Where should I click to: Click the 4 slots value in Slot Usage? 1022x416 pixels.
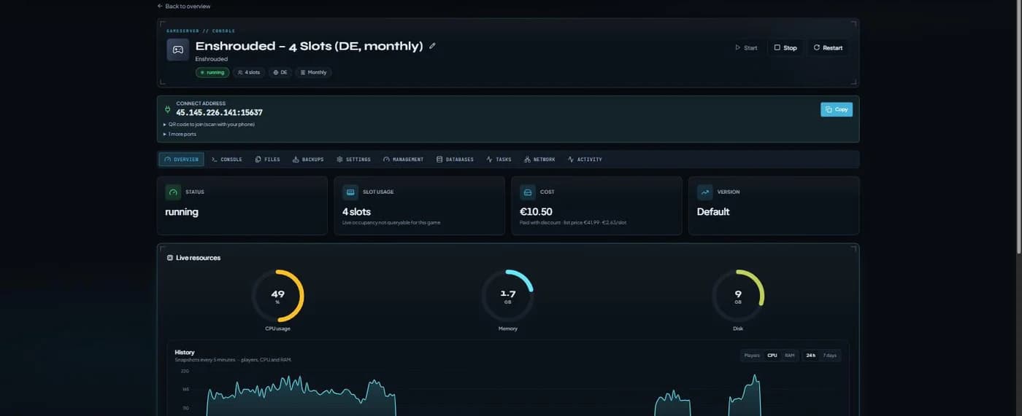[357, 212]
